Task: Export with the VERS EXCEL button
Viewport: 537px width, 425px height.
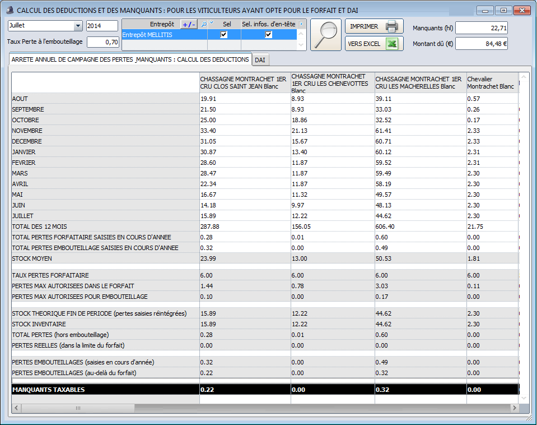Action: [x=374, y=44]
